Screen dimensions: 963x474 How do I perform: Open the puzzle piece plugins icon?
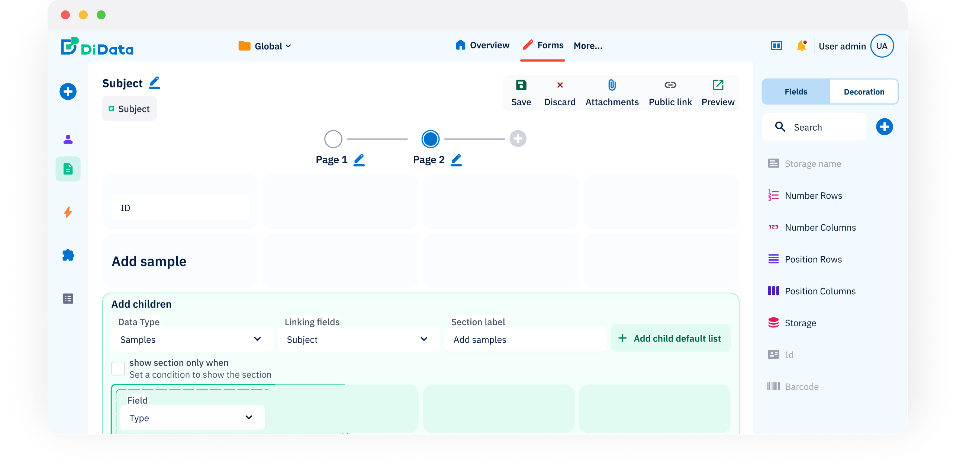pyautogui.click(x=68, y=255)
